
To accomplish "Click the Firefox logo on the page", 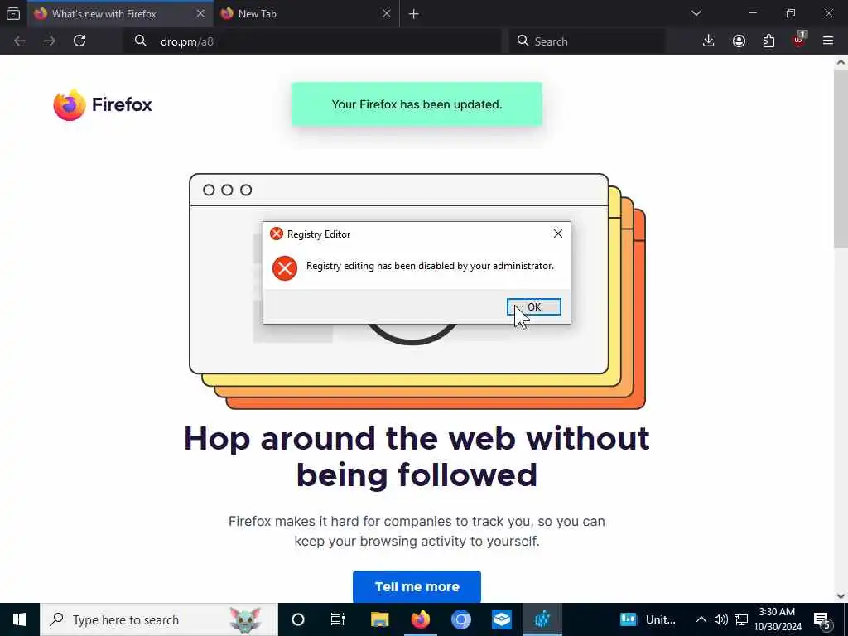I will tap(103, 104).
